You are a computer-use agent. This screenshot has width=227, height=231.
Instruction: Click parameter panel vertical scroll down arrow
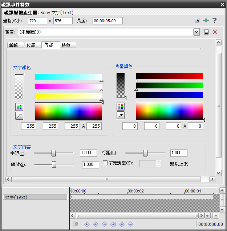pyautogui.click(x=219, y=173)
